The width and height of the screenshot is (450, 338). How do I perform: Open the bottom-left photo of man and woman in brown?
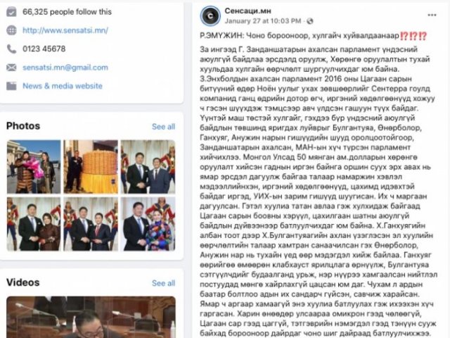coord(34,224)
